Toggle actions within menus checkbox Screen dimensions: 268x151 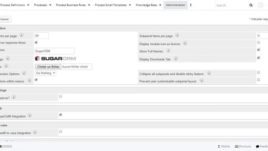point(36,80)
